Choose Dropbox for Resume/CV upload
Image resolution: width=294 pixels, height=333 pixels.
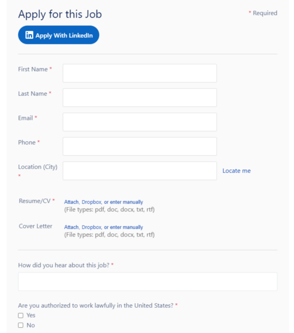[x=91, y=202]
